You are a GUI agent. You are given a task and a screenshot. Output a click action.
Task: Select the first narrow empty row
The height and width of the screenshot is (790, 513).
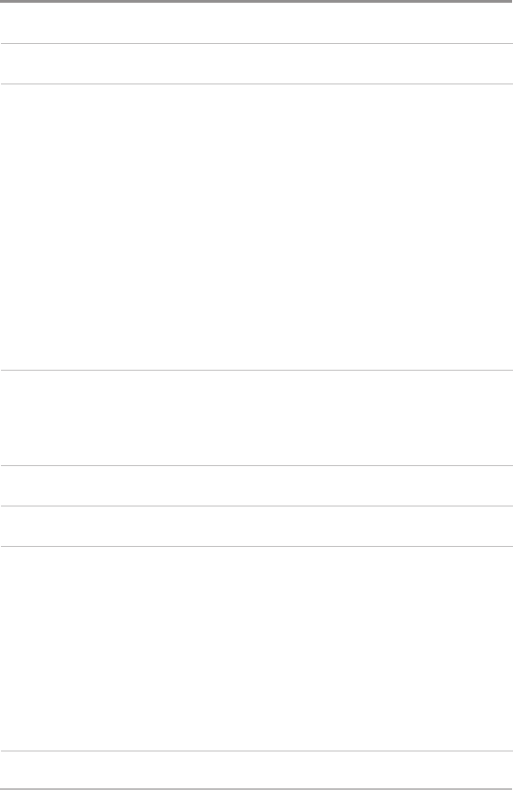pos(257,23)
